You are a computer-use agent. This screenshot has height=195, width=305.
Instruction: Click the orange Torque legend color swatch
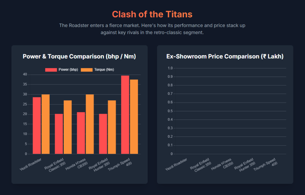coord(87,70)
